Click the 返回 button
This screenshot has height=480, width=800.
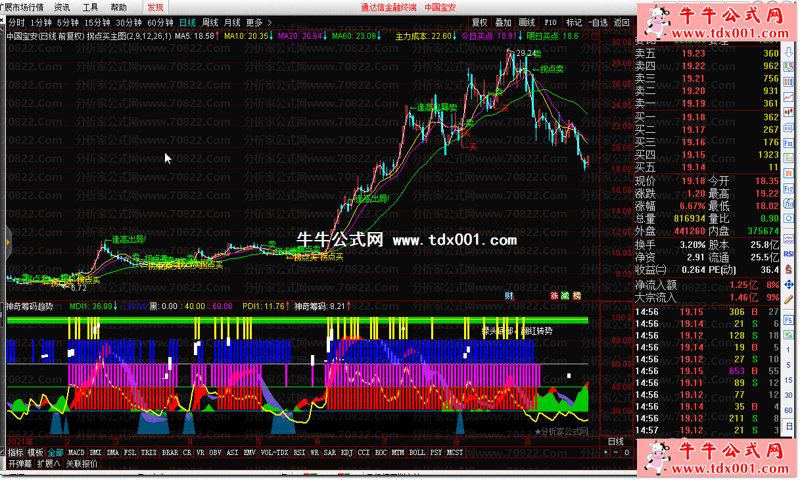[621, 22]
